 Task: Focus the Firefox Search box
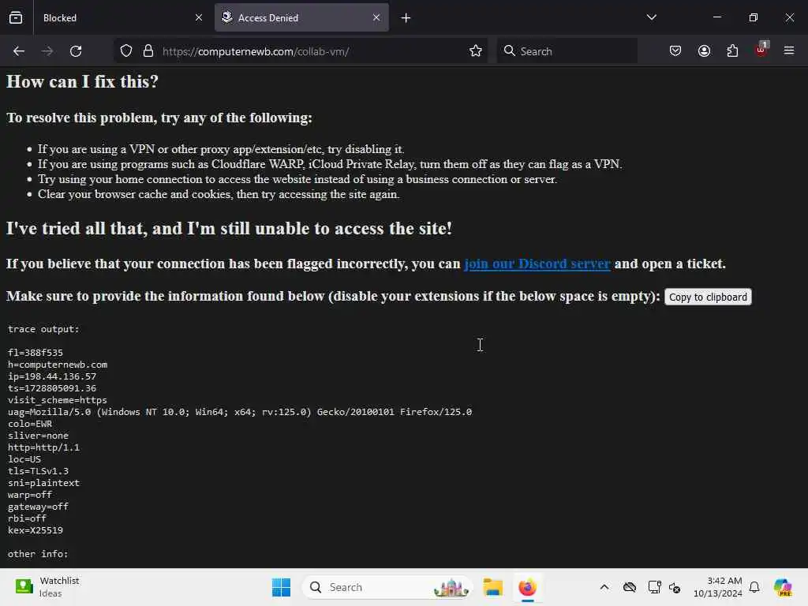pos(567,51)
